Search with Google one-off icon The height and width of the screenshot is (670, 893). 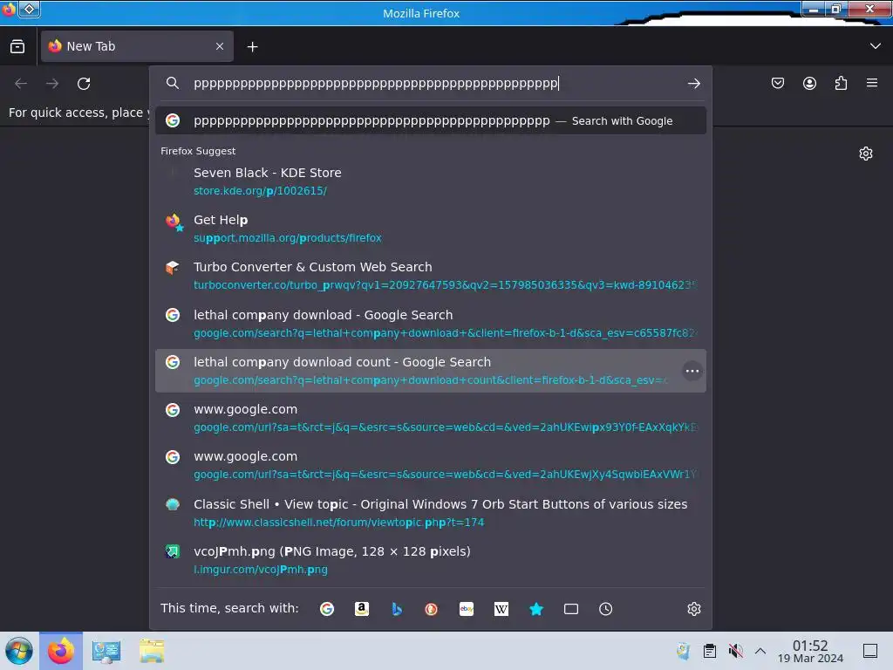(x=327, y=608)
